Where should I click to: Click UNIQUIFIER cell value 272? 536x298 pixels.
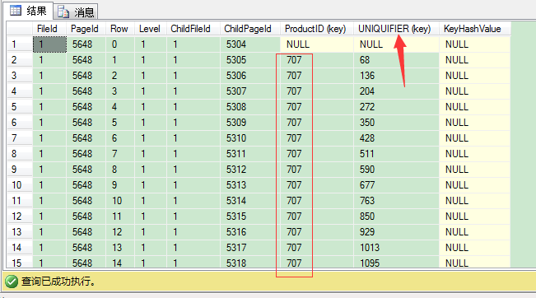pos(396,107)
